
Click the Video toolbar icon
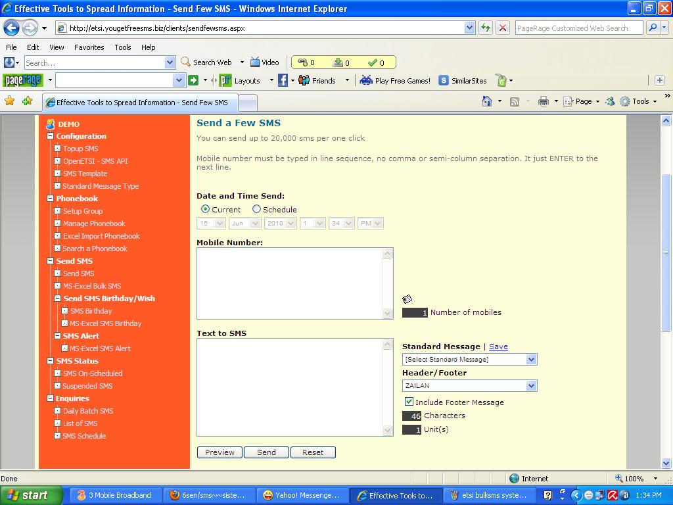[265, 62]
